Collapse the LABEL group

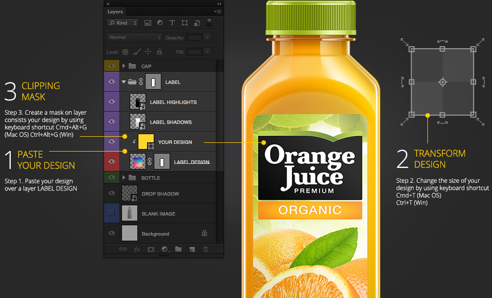pyautogui.click(x=124, y=82)
